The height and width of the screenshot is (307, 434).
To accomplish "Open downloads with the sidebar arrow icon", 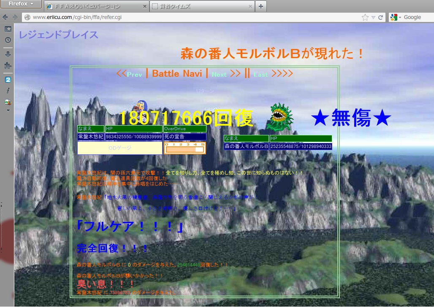I will point(8,54).
